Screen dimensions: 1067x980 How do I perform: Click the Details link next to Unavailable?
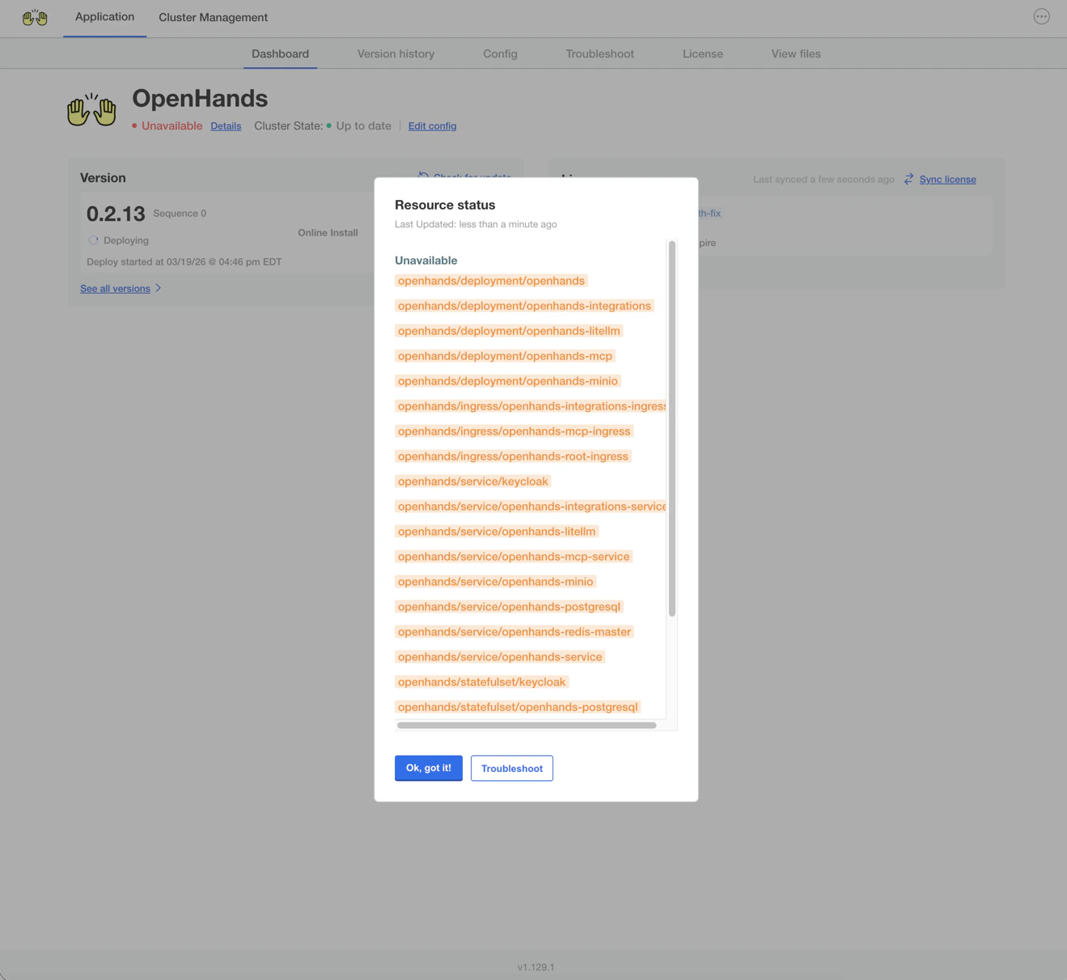coord(226,125)
